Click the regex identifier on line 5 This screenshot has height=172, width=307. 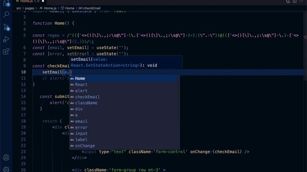(x=53, y=35)
